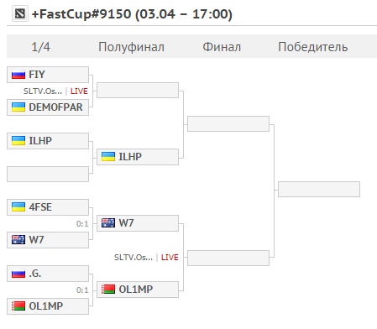Open the 0:1 score for 4FSE vs W7
The width and height of the screenshot is (377, 329).
pyautogui.click(x=82, y=224)
